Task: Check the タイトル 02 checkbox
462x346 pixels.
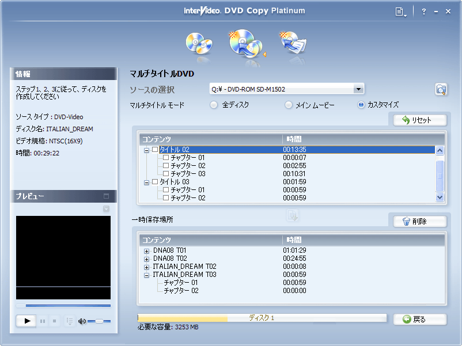Action: coord(155,150)
